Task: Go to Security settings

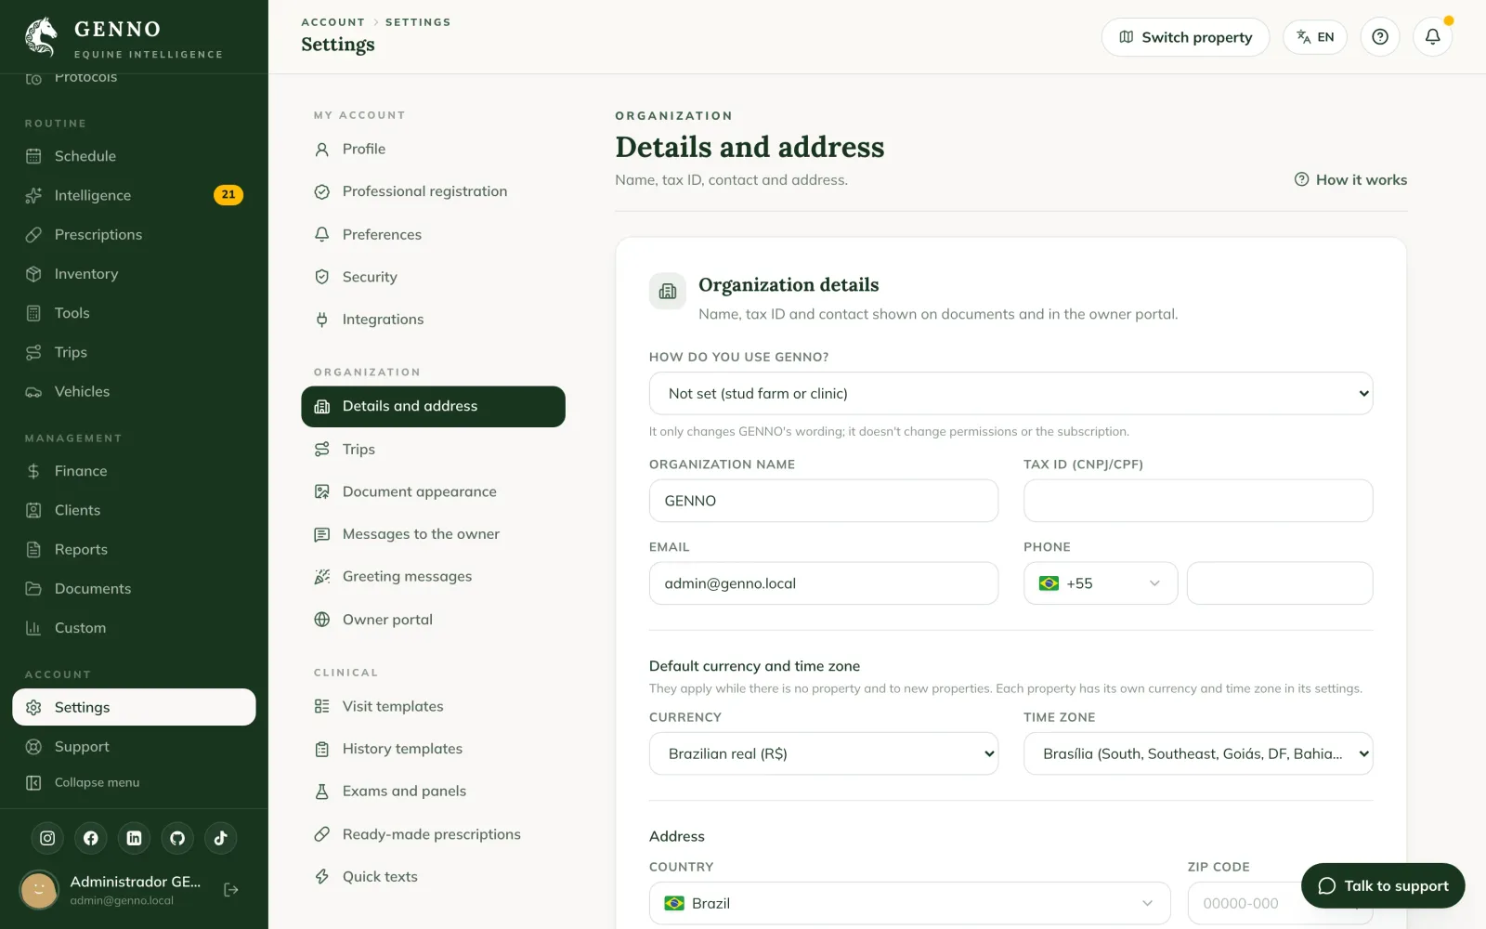Action: tap(433, 277)
